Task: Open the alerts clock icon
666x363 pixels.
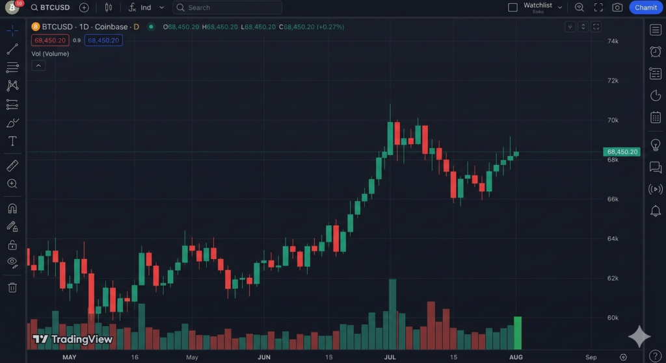Action: [x=656, y=51]
